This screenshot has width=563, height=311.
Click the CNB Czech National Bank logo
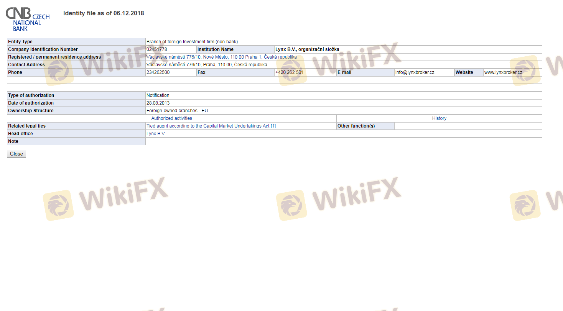pos(27,19)
